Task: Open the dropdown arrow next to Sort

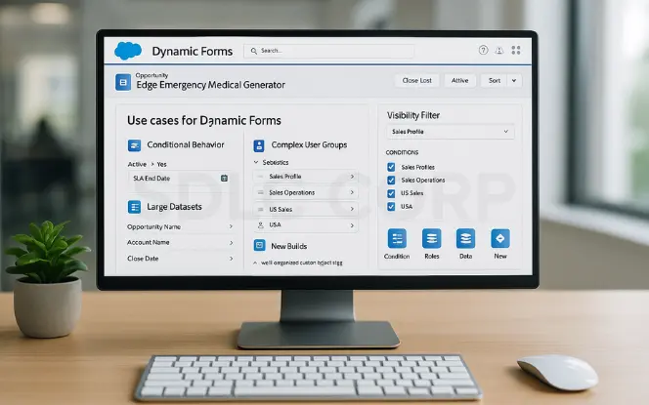Action: (x=514, y=81)
